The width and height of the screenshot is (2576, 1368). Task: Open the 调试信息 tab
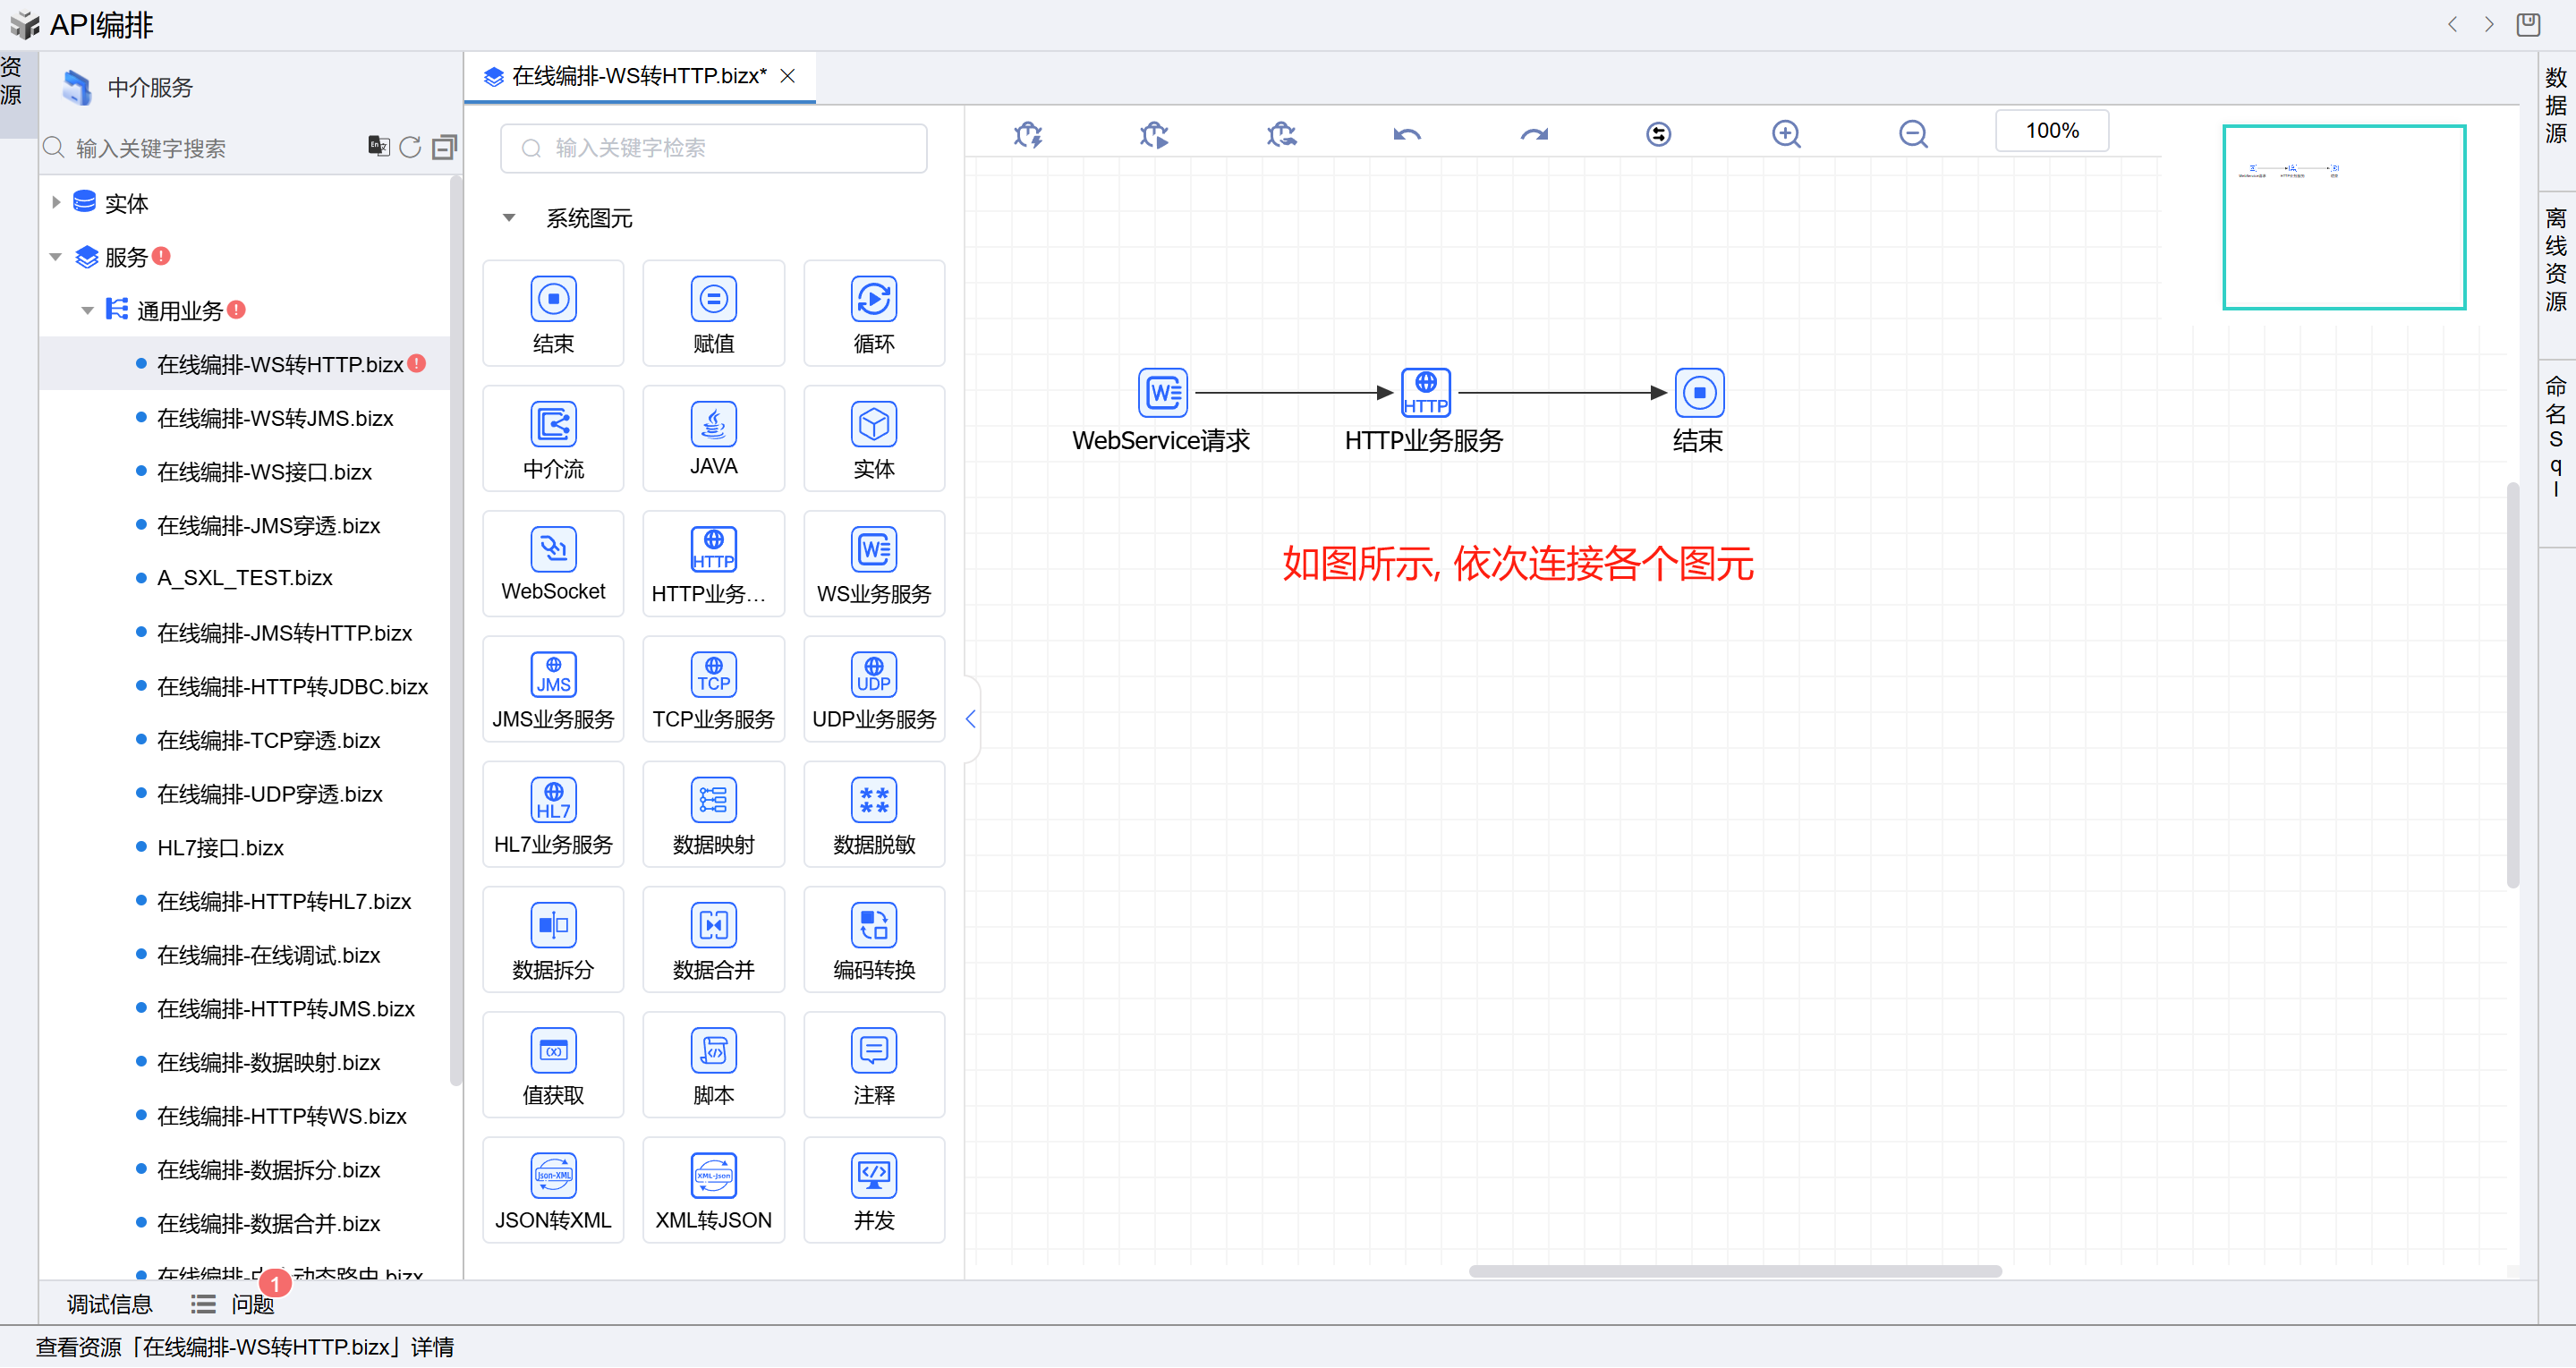click(109, 1304)
